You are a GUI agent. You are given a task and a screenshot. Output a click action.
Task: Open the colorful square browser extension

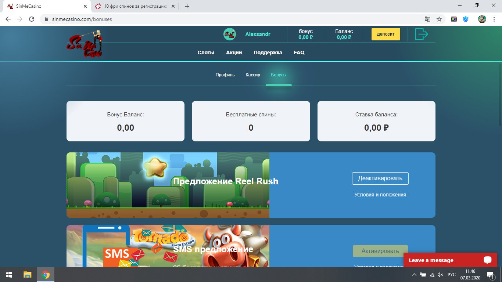click(454, 19)
